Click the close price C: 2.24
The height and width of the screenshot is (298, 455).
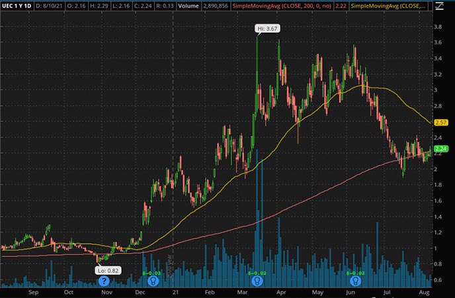coord(144,5)
